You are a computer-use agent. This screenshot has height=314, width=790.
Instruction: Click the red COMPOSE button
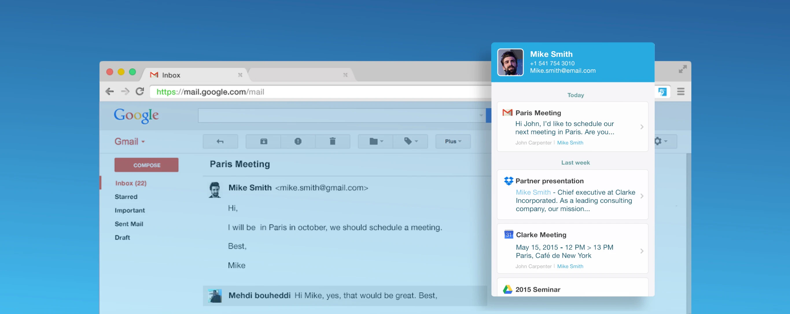(147, 165)
